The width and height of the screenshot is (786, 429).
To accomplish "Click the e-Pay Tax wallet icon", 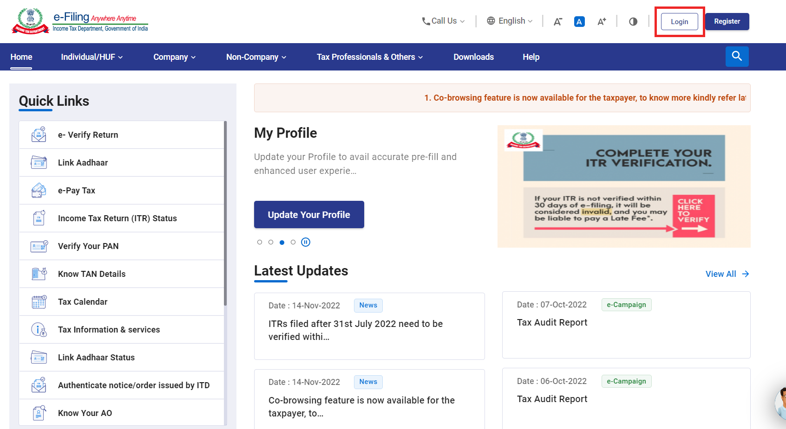I will [x=39, y=190].
